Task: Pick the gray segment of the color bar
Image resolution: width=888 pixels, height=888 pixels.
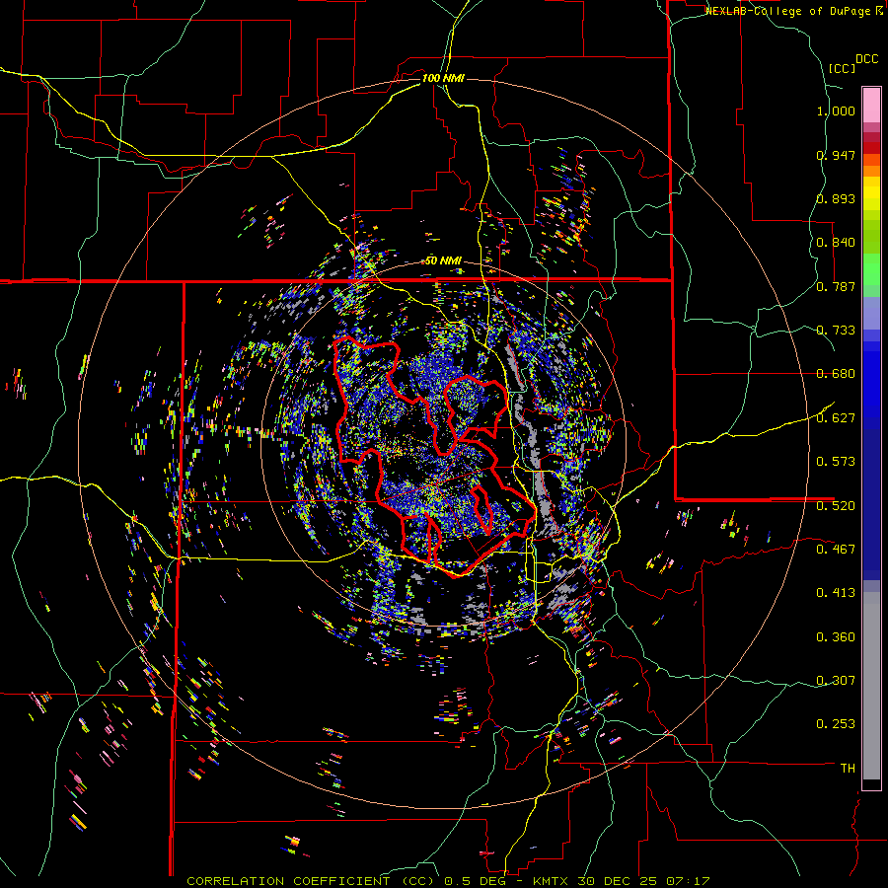Action: click(871, 686)
